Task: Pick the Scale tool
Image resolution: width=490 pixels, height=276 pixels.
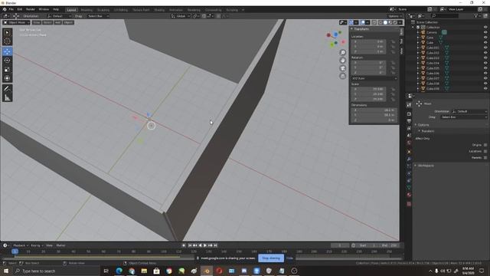Action: point(7,69)
